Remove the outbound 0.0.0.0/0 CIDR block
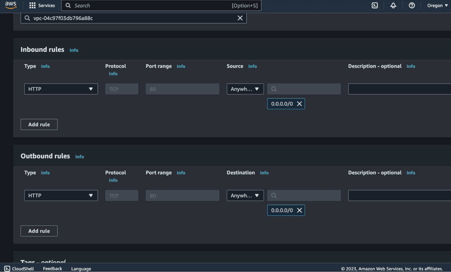This screenshot has width=451, height=272. click(299, 210)
